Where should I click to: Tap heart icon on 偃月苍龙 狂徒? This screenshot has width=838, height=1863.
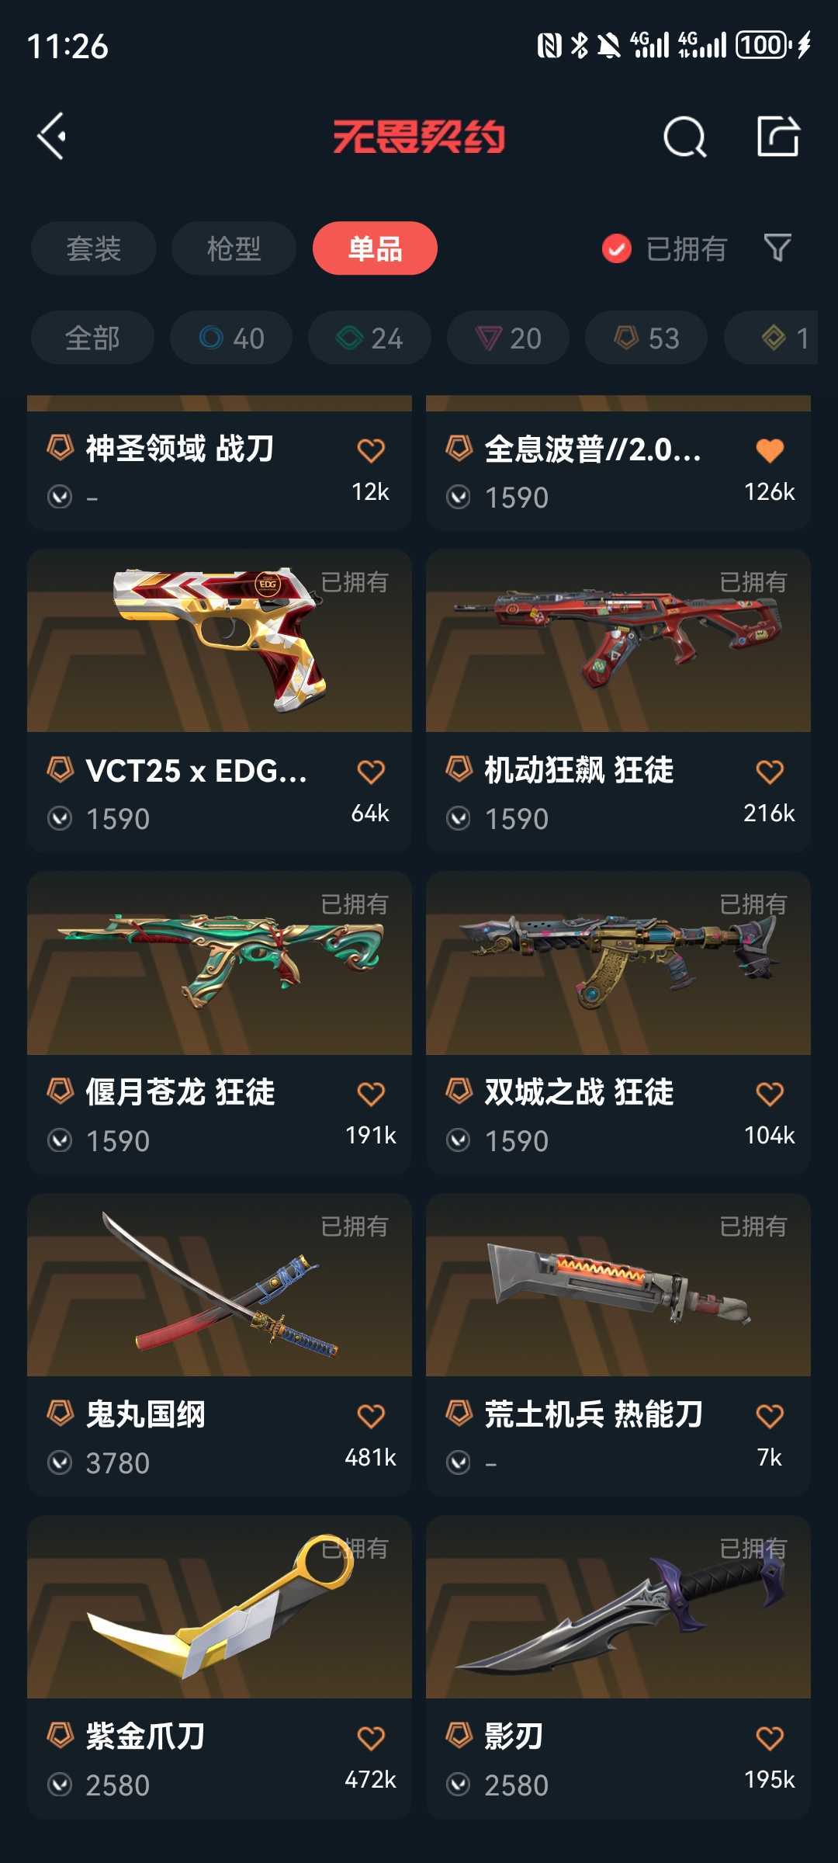point(371,1095)
